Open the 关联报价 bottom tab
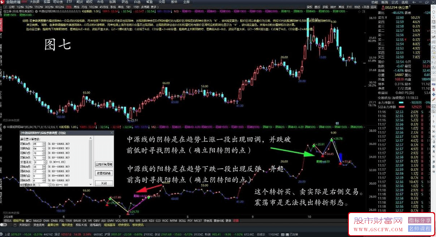This screenshot has height=237, width=436. 24,225
